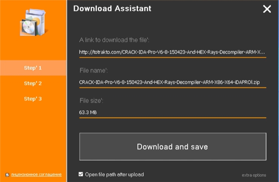Click the download link URL field

[x=172, y=52]
